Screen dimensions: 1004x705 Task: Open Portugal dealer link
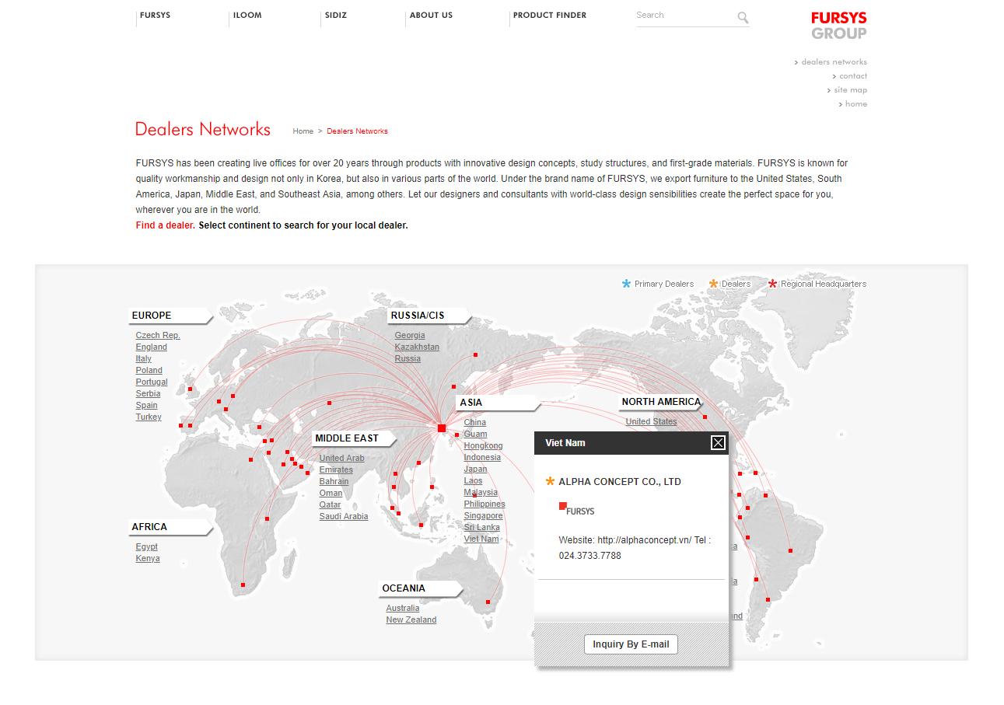pos(152,382)
